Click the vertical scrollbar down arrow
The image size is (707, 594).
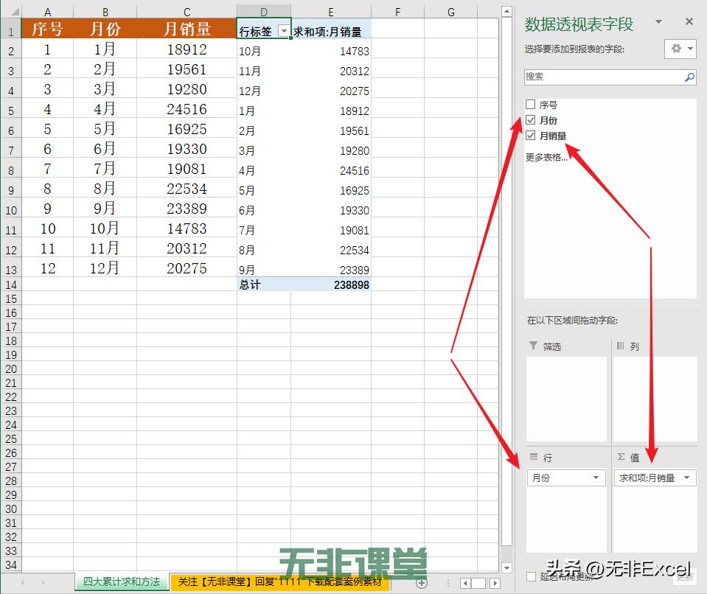506,567
